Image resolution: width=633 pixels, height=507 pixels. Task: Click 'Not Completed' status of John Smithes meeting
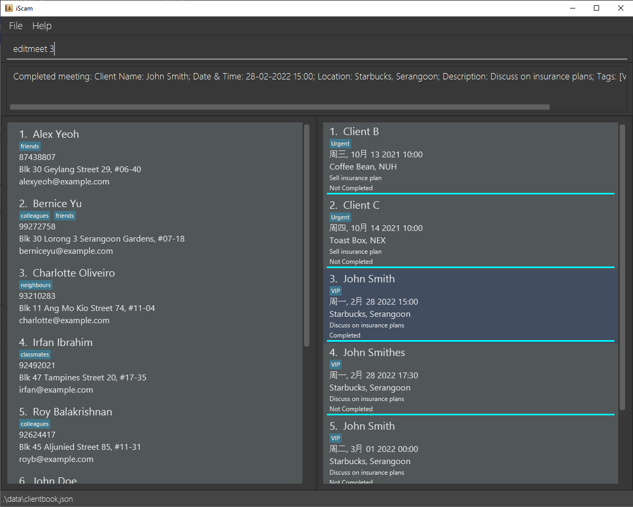tap(351, 409)
